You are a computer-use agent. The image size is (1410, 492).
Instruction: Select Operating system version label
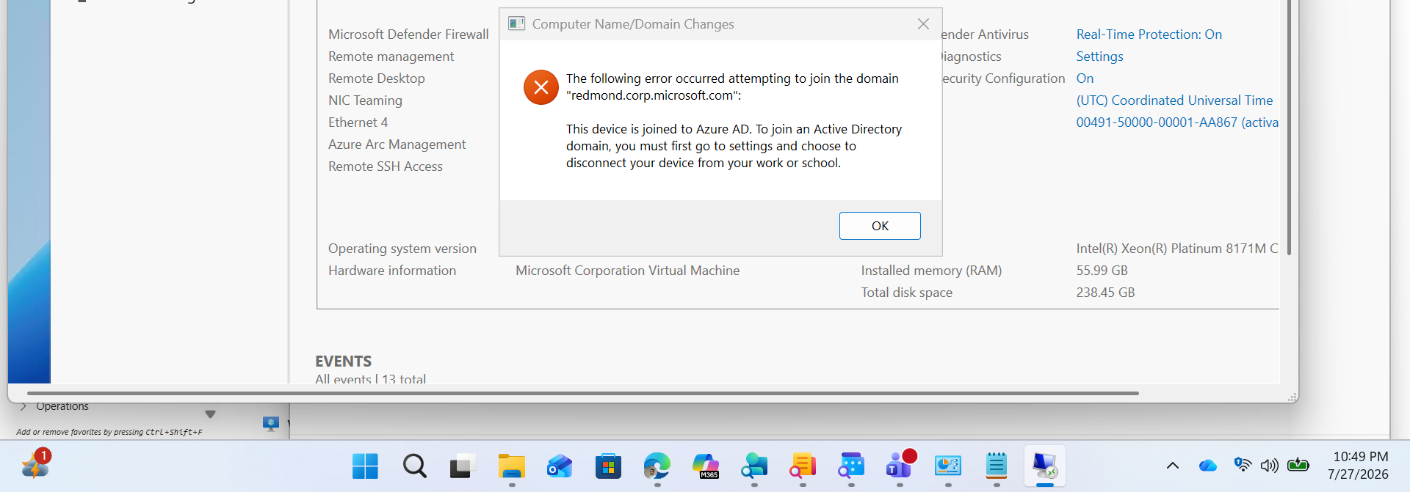402,249
